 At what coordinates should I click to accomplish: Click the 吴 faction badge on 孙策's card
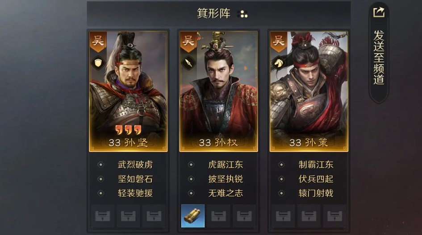point(279,41)
